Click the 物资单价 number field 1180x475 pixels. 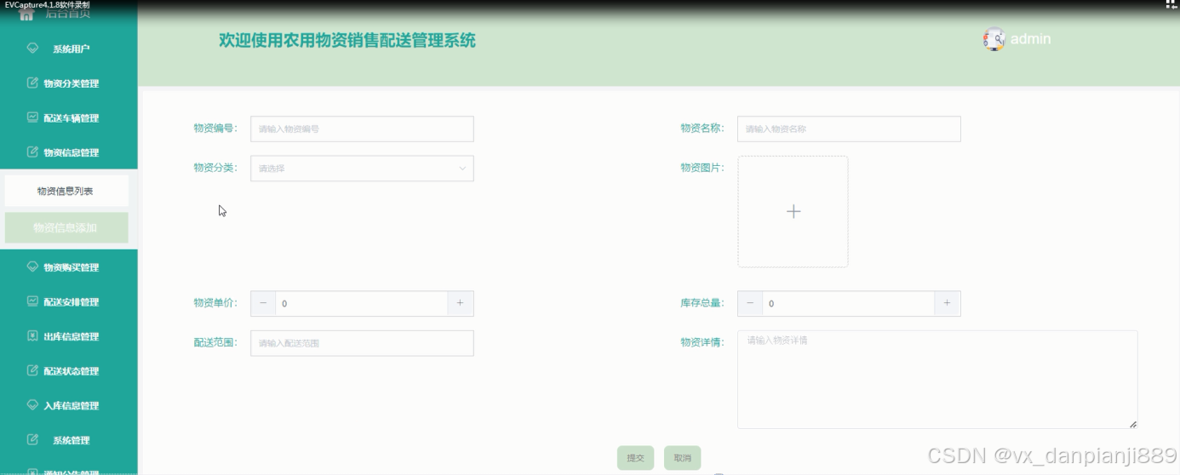(x=362, y=304)
